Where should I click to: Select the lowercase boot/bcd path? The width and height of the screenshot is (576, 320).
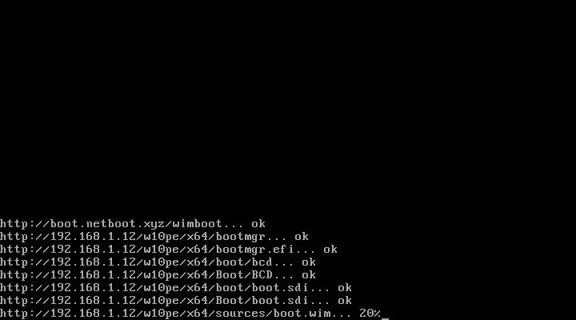244,262
